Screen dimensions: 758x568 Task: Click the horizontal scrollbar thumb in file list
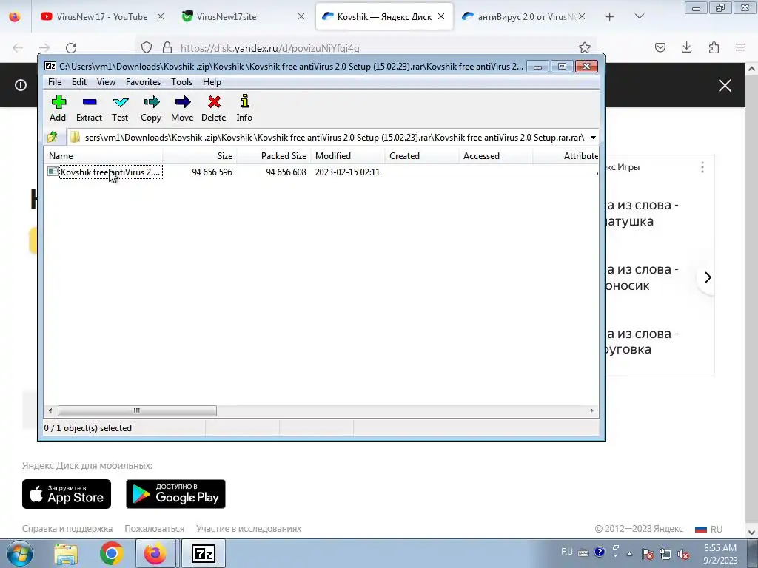(x=137, y=411)
